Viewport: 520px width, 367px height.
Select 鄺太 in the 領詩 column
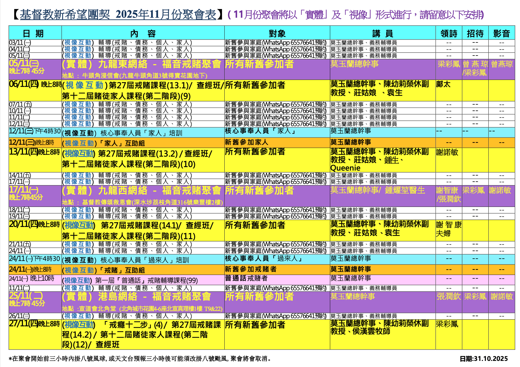click(x=443, y=85)
